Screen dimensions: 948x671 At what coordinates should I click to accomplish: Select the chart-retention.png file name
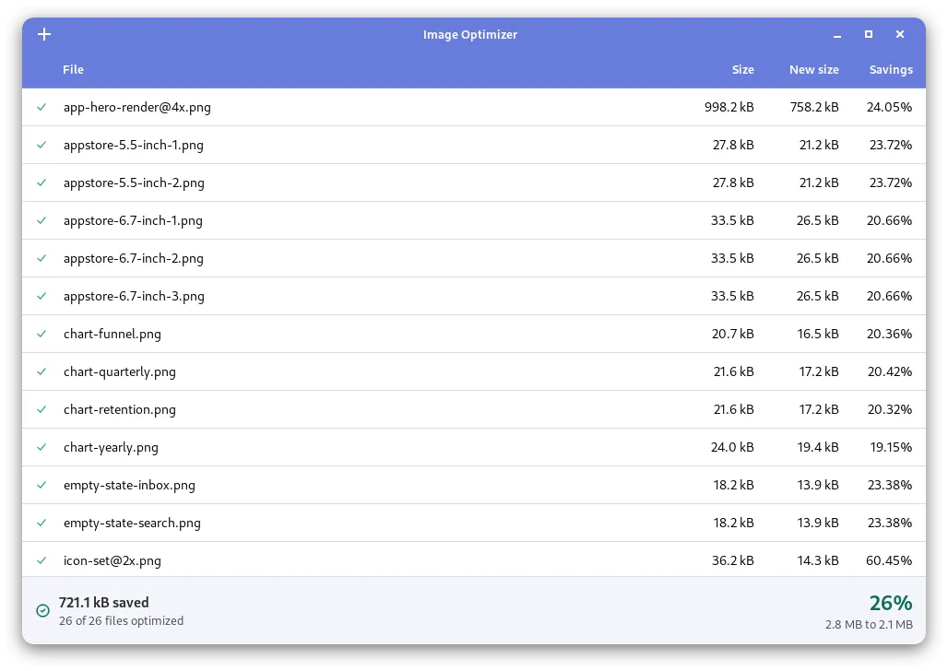point(120,410)
